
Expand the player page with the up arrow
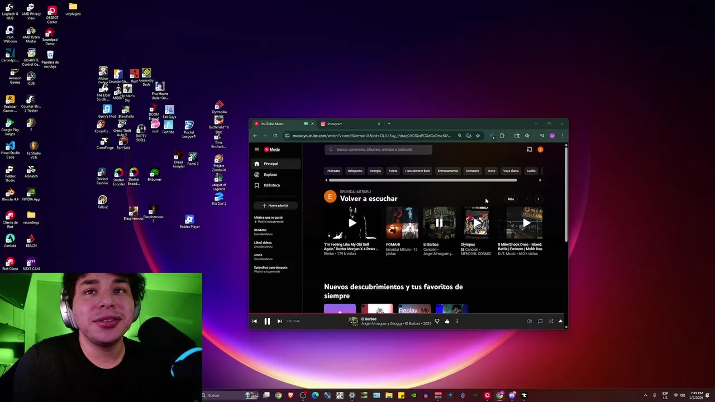(x=561, y=321)
